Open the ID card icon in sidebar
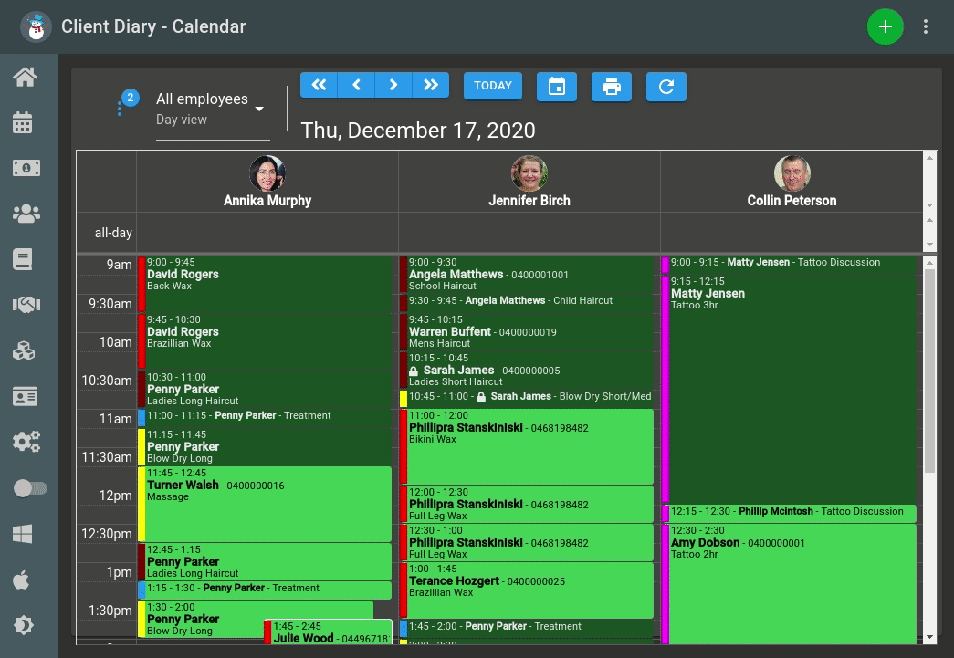The height and width of the screenshot is (658, 954). (x=25, y=396)
